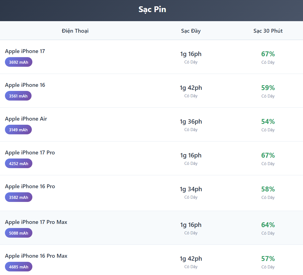Viewport: 303px width, 275px height.
Task: Select the Apple iPhone Air name
Action: pos(26,119)
